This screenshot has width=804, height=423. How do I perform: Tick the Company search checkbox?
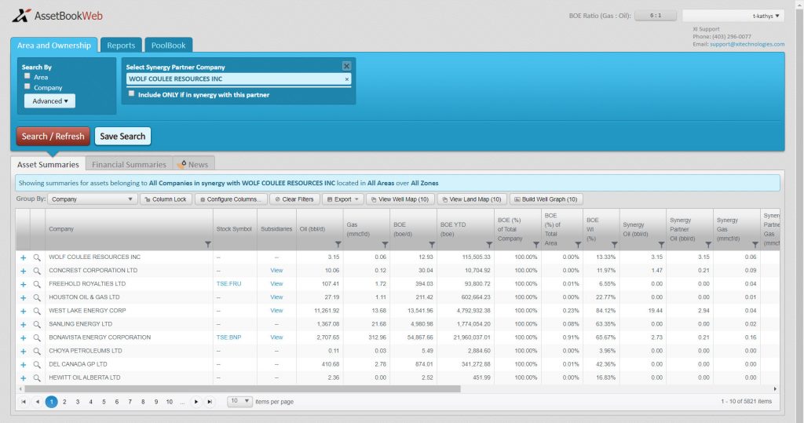click(x=27, y=86)
